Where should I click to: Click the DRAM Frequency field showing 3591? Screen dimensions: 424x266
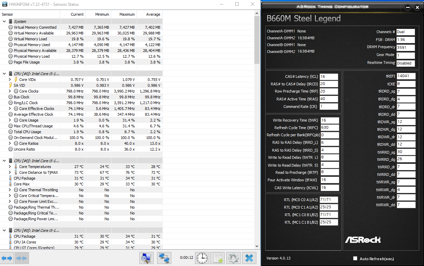406,48
